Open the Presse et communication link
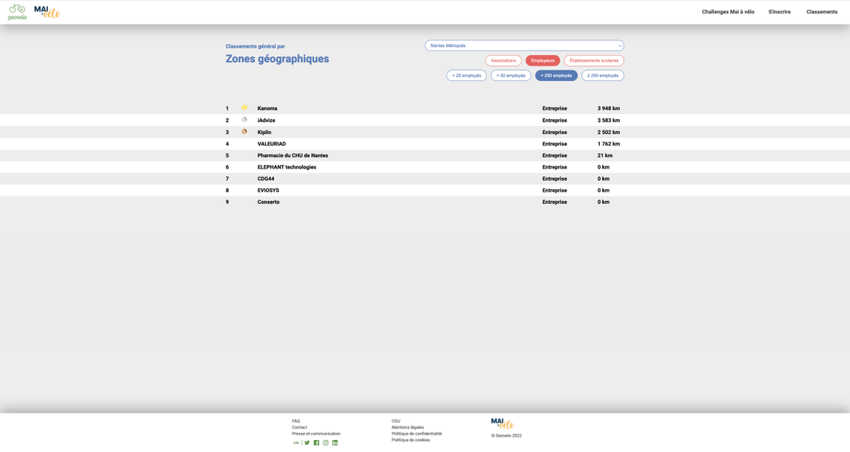This screenshot has width=850, height=452. 316,434
